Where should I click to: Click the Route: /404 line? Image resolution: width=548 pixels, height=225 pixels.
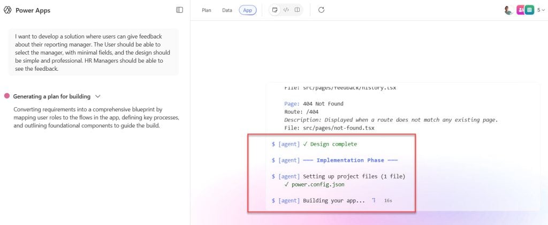point(302,111)
